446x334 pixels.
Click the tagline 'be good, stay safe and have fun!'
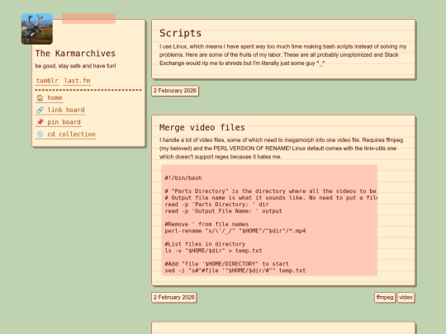75,66
